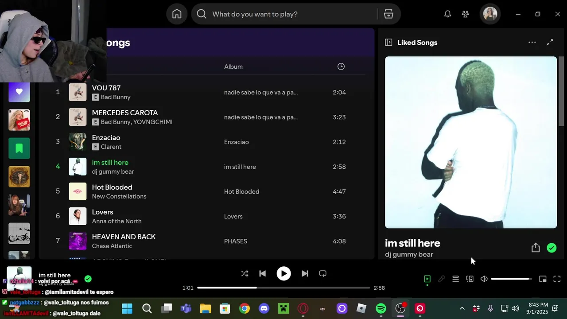Open the Friend Activity icon

(465, 14)
